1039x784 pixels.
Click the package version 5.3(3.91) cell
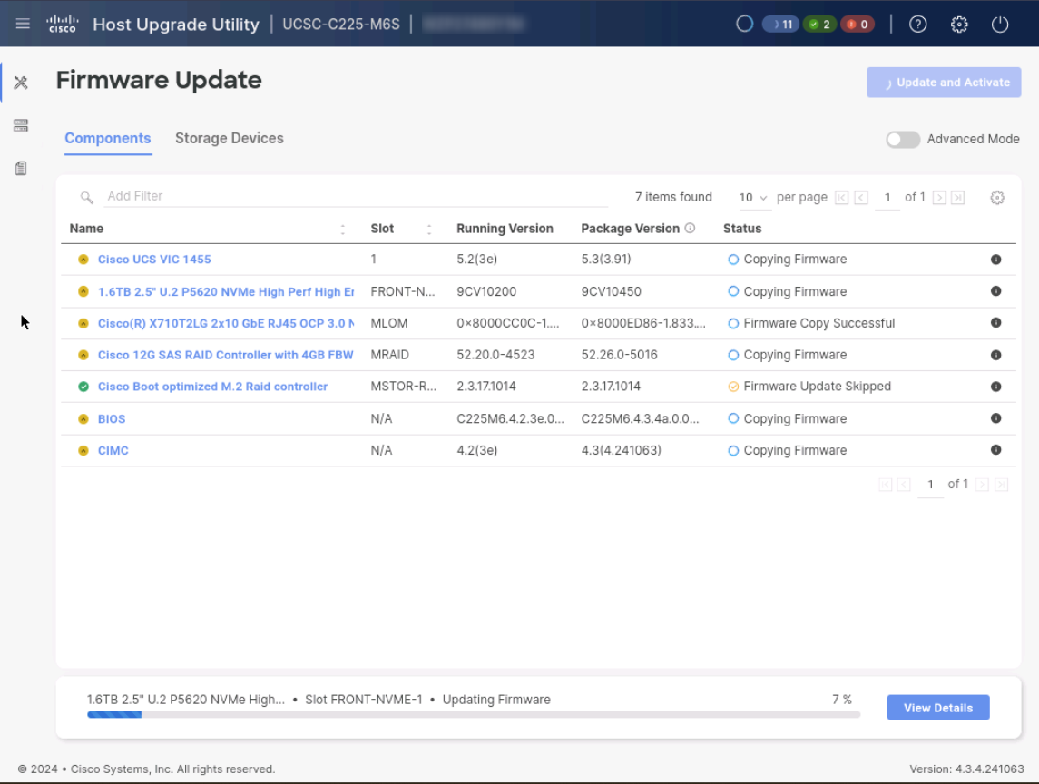click(606, 260)
